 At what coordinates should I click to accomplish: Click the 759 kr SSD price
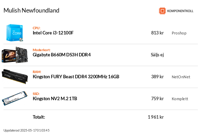coord(157,98)
